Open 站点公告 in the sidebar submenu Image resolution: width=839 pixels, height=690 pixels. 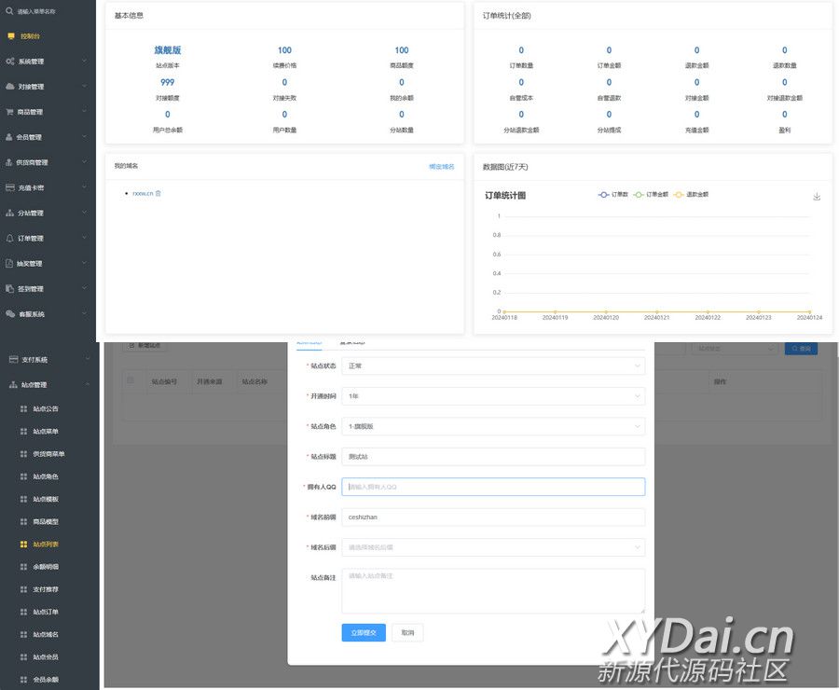(46, 408)
